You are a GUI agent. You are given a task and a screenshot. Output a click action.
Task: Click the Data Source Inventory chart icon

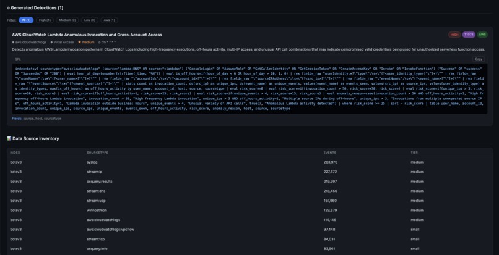click(9, 138)
